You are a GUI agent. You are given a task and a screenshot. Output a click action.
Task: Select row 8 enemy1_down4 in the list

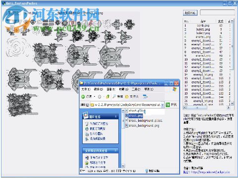pyautogui.click(x=206, y=52)
